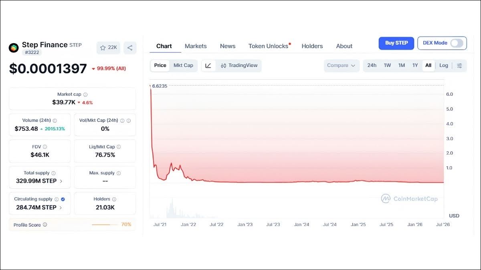
Task: Click info icon beside Market cap
Action: 85,95
